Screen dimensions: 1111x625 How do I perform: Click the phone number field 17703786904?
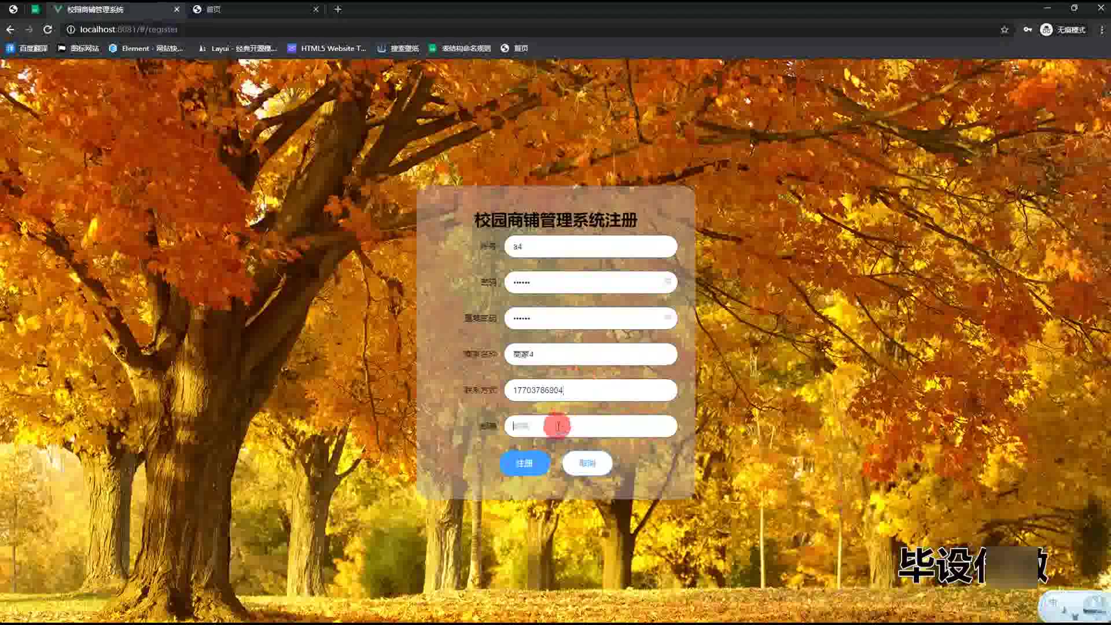click(x=590, y=390)
